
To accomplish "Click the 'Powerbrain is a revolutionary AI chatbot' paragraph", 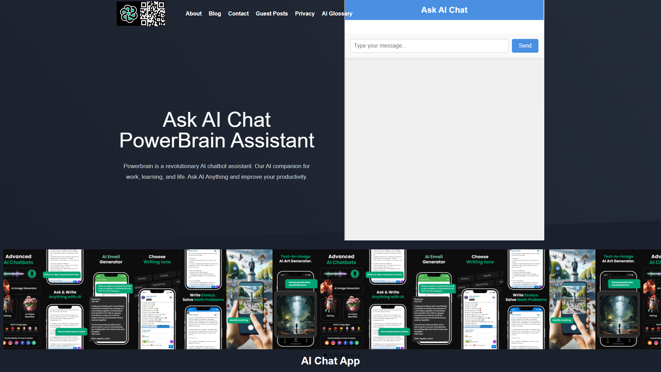I will tap(217, 172).
